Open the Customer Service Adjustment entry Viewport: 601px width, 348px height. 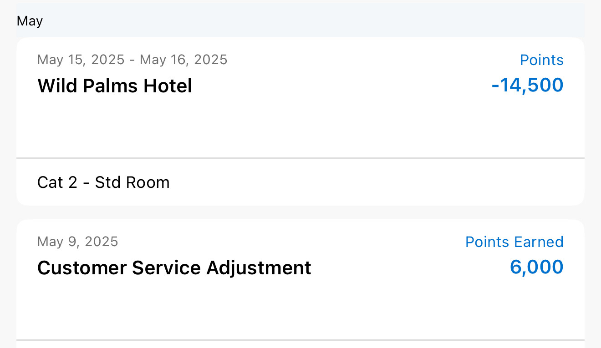(174, 267)
